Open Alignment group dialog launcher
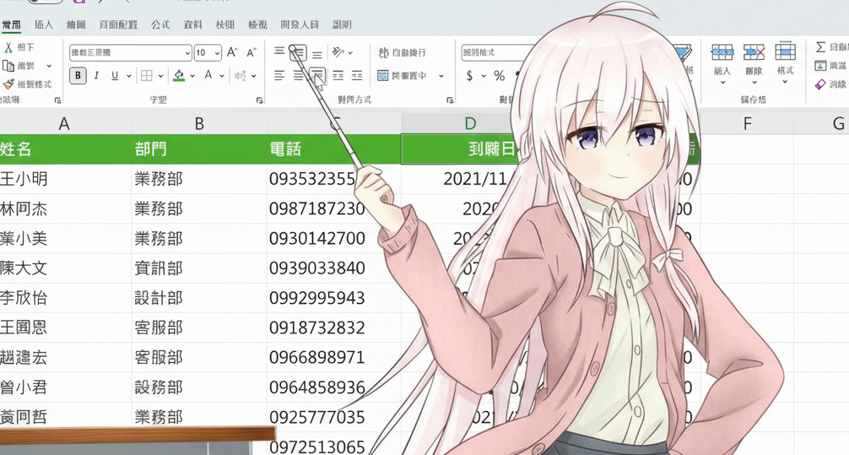This screenshot has height=455, width=849. pos(450,100)
